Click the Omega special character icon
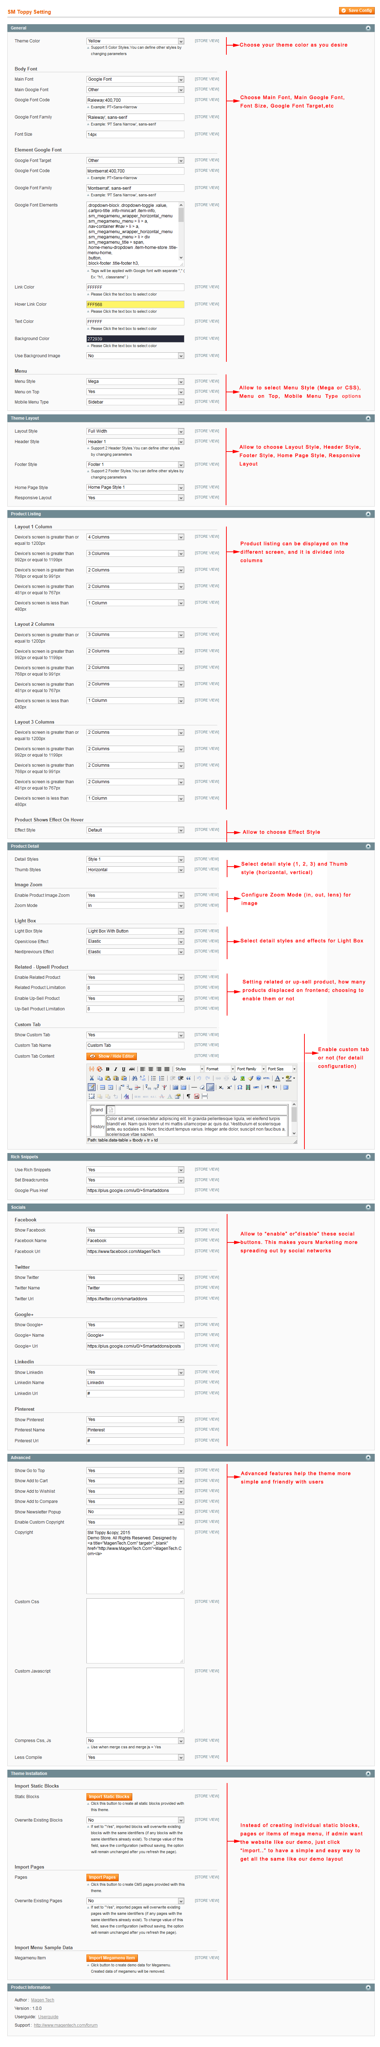 240,1087
